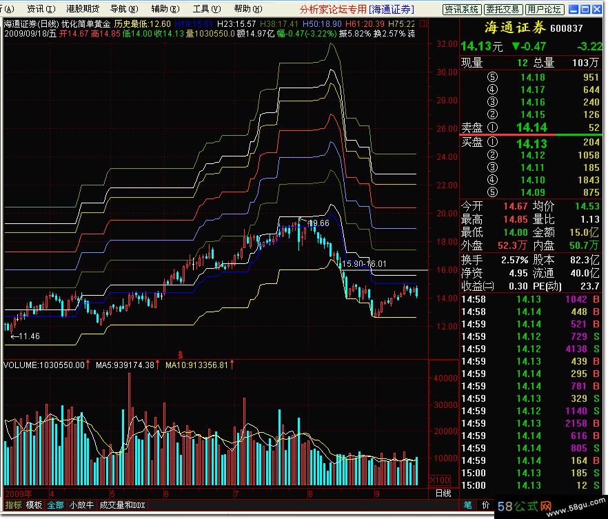Click the 2009年 time axis label
Screen dimensions: 608x519
(19, 493)
